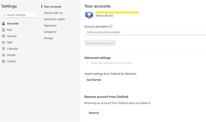Open the Accounts settings category
206x122 pixels.
(x=13, y=24)
